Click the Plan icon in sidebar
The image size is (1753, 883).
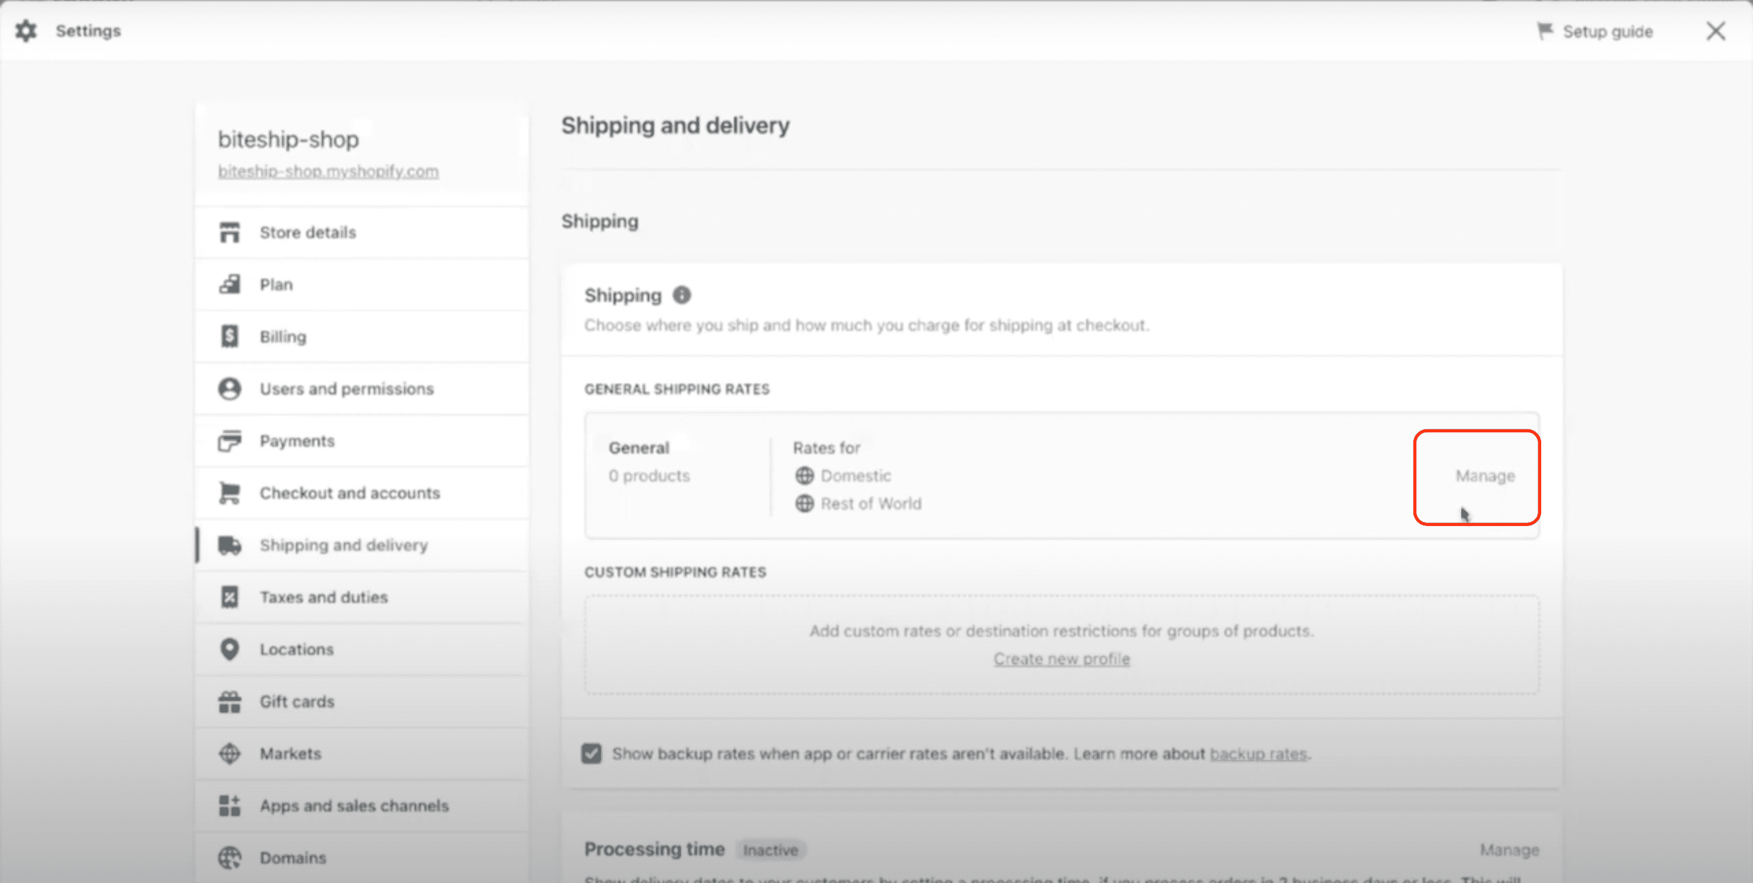pyautogui.click(x=229, y=284)
